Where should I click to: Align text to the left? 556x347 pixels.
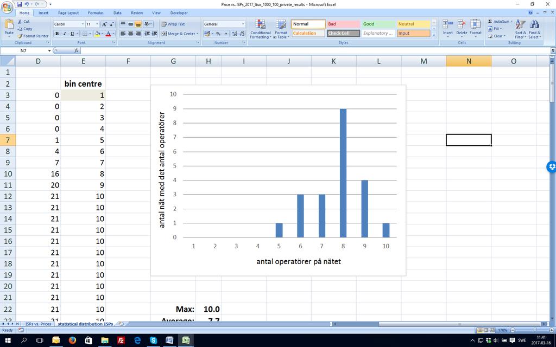point(123,34)
